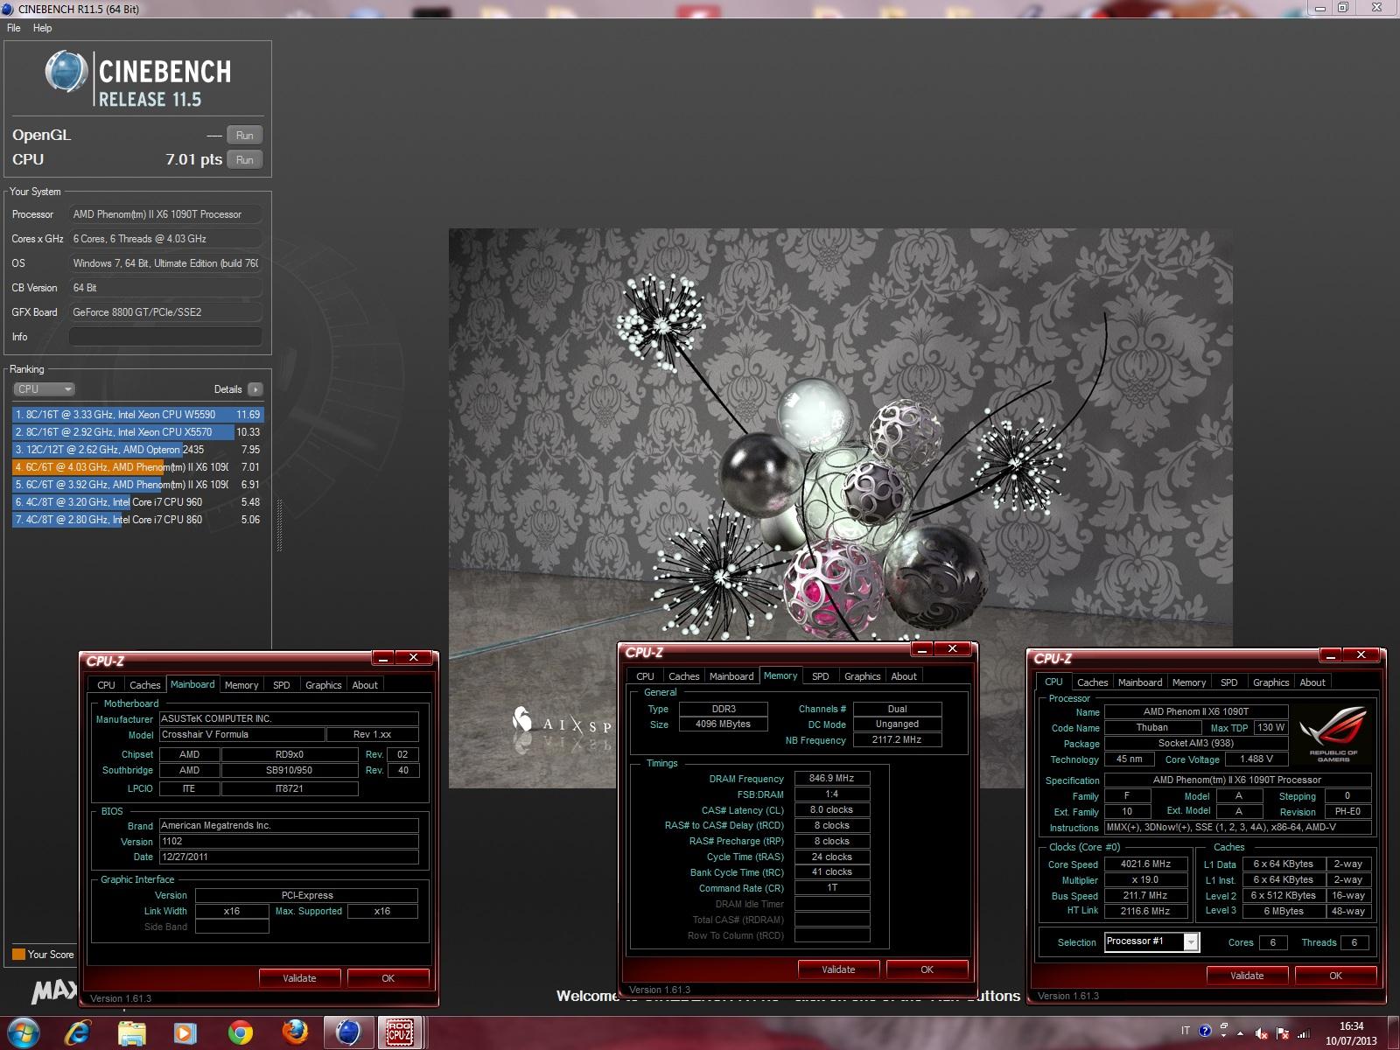Launch Firefox from the taskbar

(294, 1032)
